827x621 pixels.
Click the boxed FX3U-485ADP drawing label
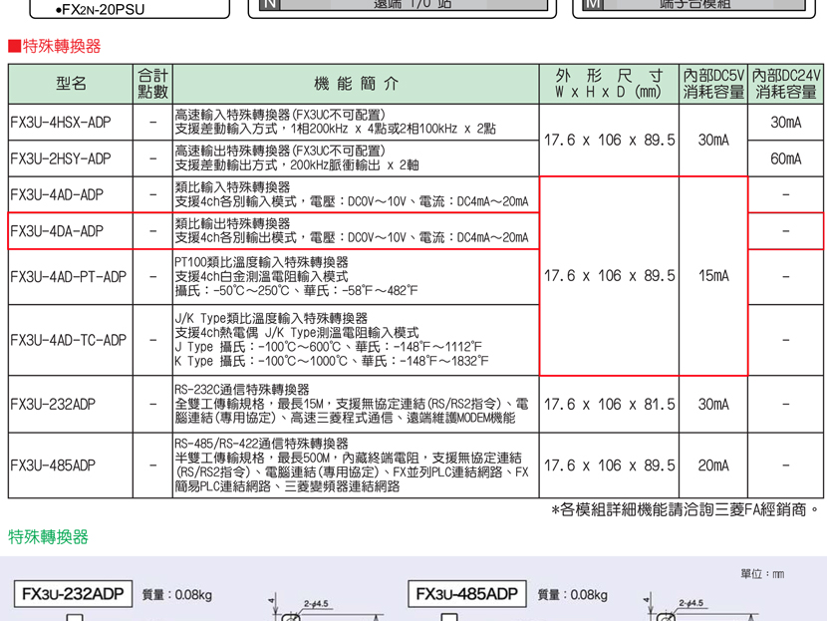[x=466, y=594]
